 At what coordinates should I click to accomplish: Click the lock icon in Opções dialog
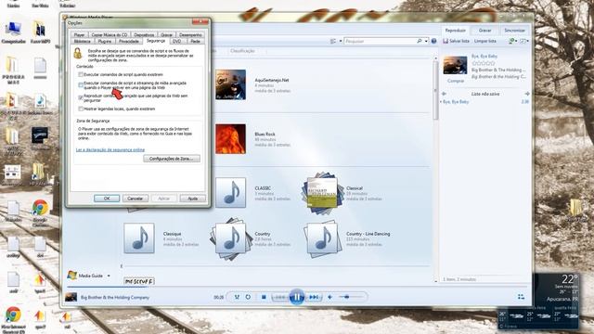[78, 54]
